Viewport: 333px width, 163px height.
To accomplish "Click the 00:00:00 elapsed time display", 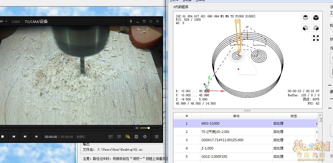I will (51, 137).
